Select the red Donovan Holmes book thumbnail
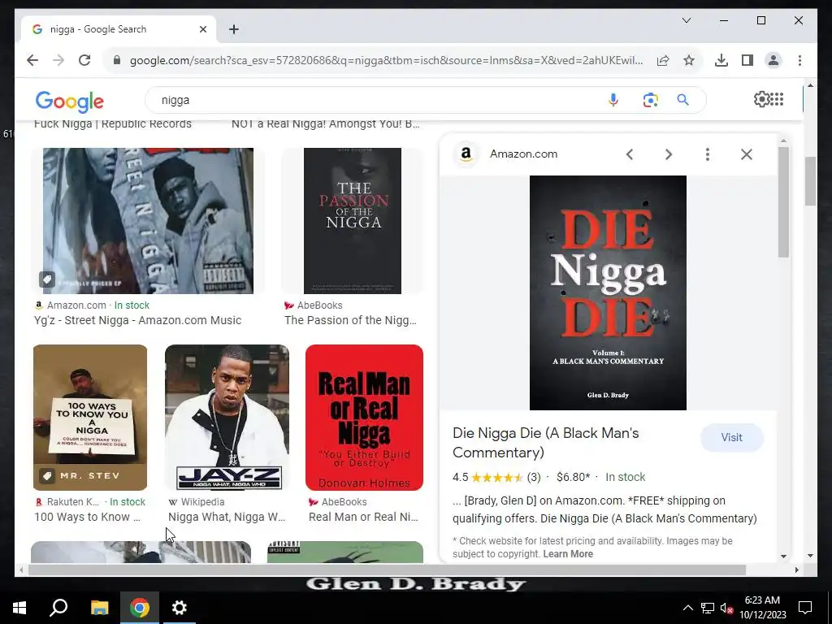Image resolution: width=832 pixels, height=624 pixels. tap(364, 418)
